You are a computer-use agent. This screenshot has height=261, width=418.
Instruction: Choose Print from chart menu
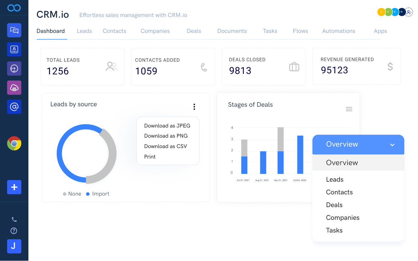coord(150,157)
